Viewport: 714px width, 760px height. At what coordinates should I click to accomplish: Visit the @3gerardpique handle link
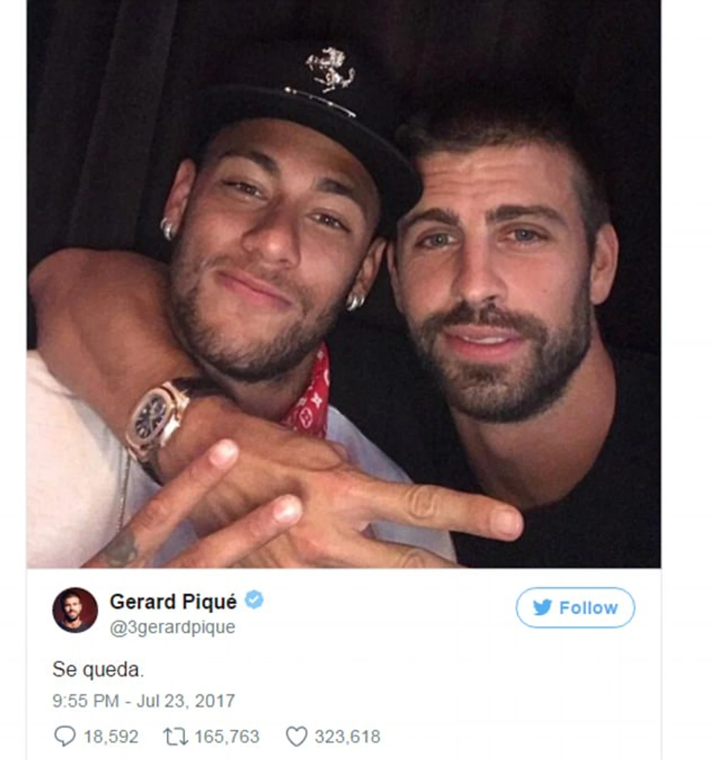coord(172,627)
